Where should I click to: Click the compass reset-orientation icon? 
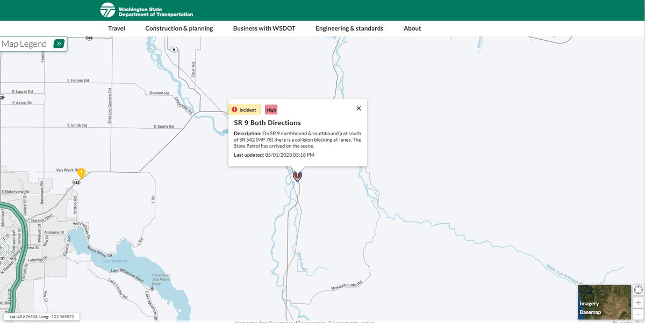point(639,290)
